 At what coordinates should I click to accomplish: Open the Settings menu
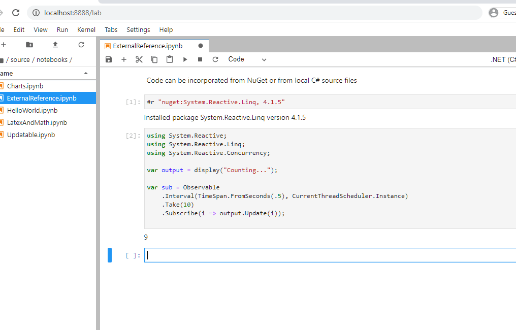tap(138, 30)
